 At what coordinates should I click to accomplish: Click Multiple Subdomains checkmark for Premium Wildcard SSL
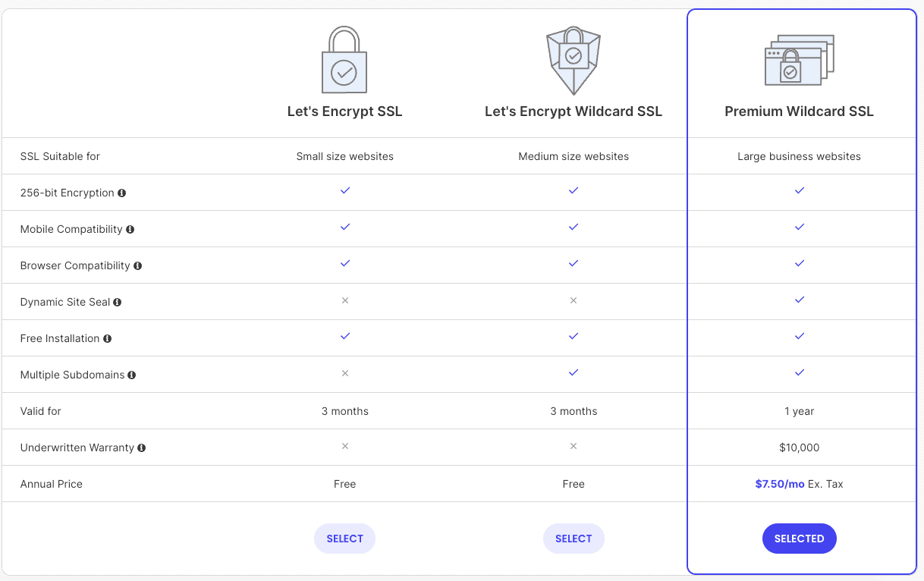[x=799, y=372]
